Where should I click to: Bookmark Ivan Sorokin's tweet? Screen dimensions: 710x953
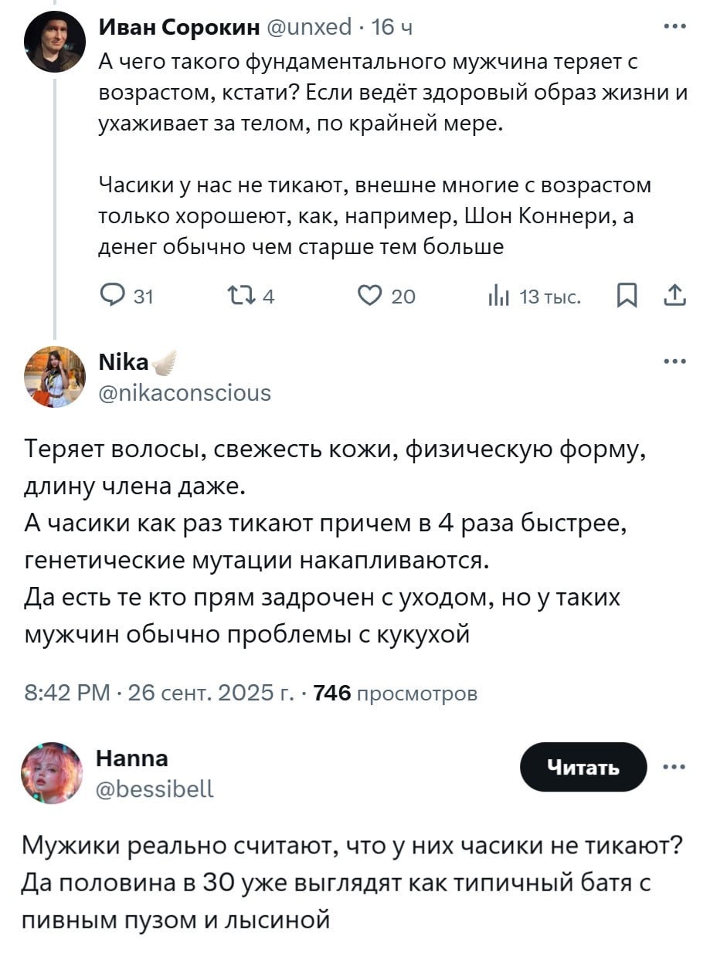[x=628, y=296]
